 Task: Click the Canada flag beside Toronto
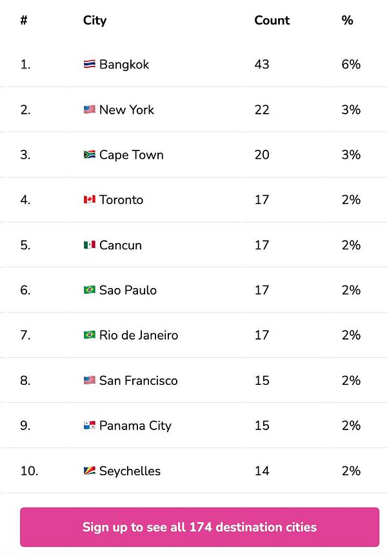tap(89, 200)
